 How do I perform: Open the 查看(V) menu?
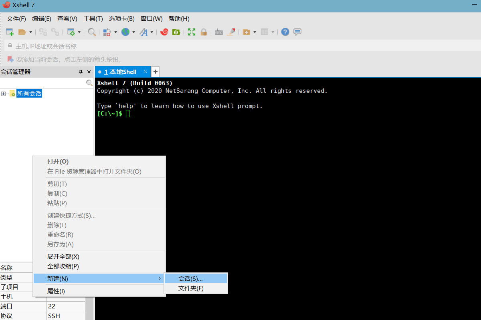pyautogui.click(x=67, y=19)
